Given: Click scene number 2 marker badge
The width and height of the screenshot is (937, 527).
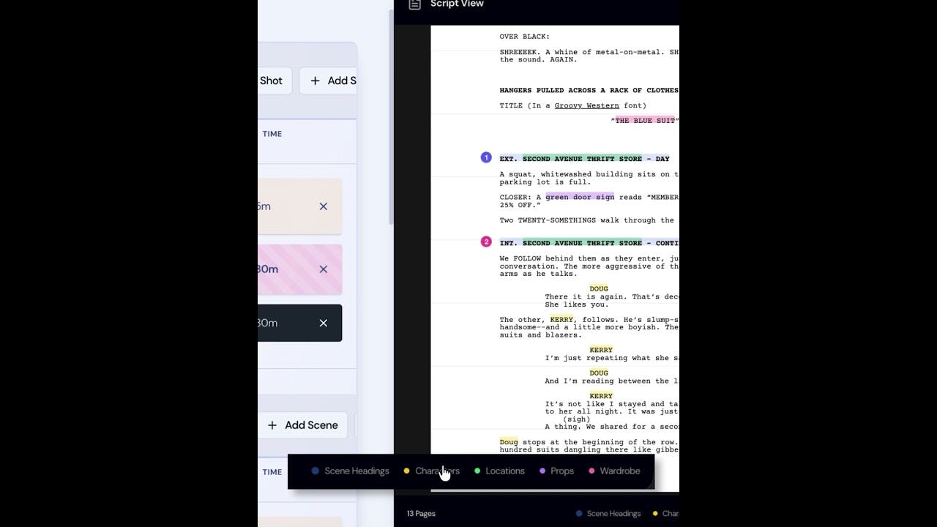Looking at the screenshot, I should 486,242.
